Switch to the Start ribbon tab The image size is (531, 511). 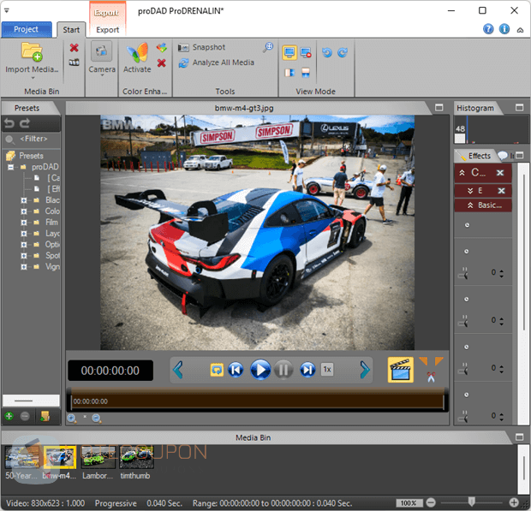point(71,30)
